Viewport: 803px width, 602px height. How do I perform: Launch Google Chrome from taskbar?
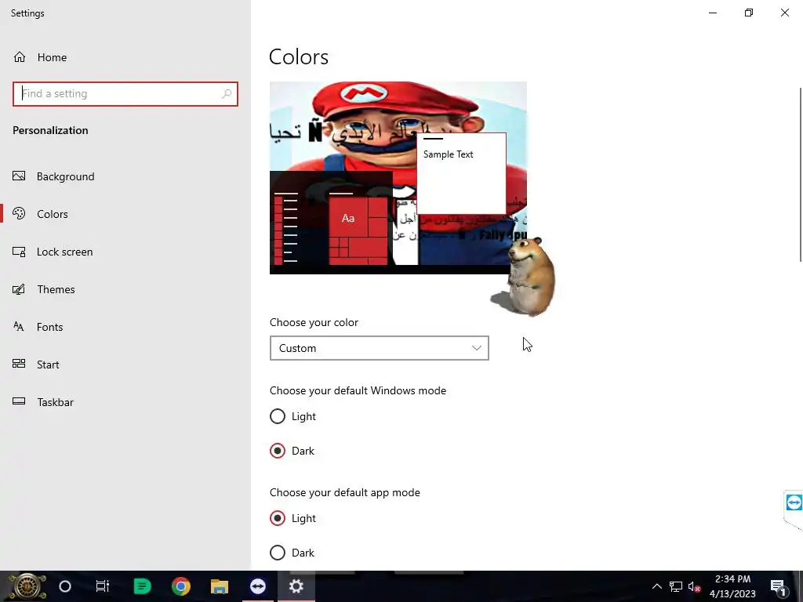click(x=181, y=586)
